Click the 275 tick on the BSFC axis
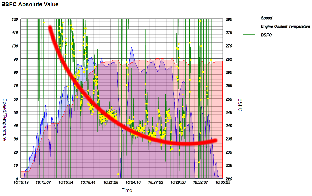The image size is (312, 196). coord(229,33)
